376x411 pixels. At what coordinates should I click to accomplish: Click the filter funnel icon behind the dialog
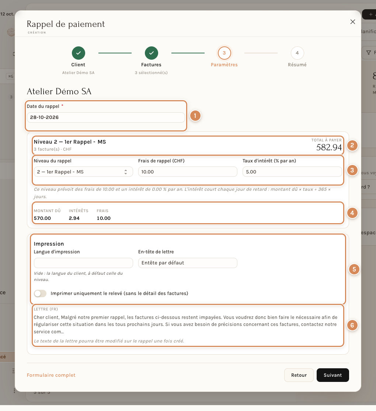click(x=369, y=53)
